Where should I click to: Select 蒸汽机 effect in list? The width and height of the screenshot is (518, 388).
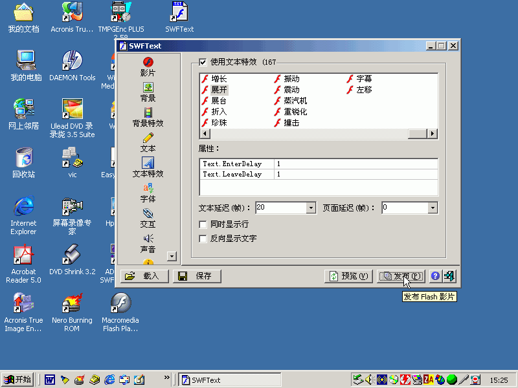[295, 101]
